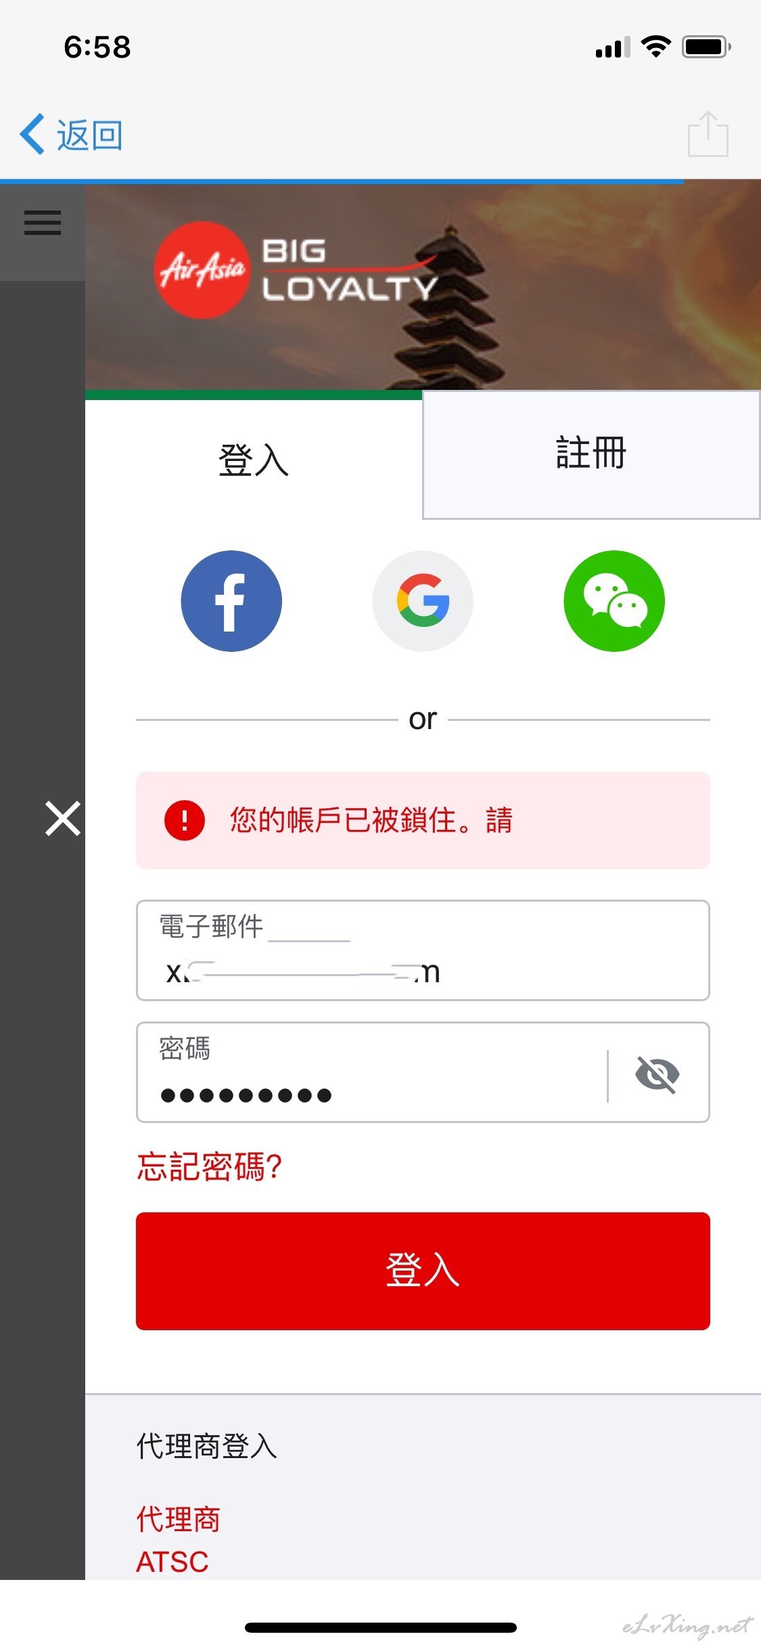Go back using the 返回 chevron
The height and width of the screenshot is (1649, 761).
[x=72, y=135]
